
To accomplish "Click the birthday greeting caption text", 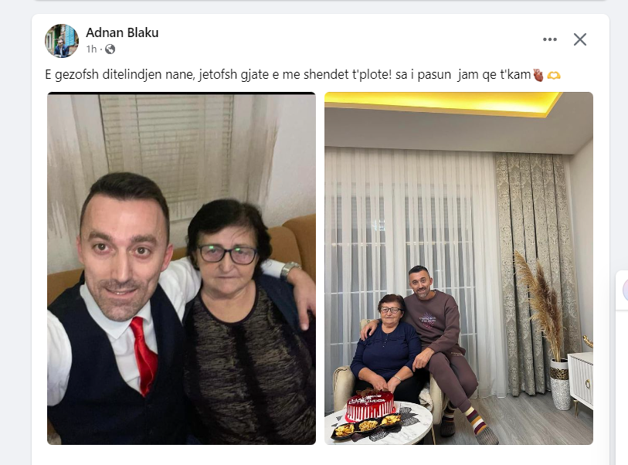I will coord(287,74).
